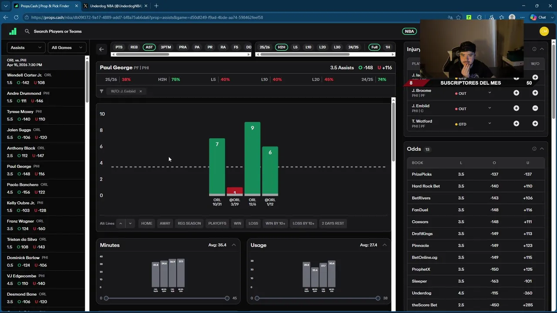Click the first plus icon for J. Broome
The width and height of the screenshot is (557, 313).
pyautogui.click(x=516, y=93)
